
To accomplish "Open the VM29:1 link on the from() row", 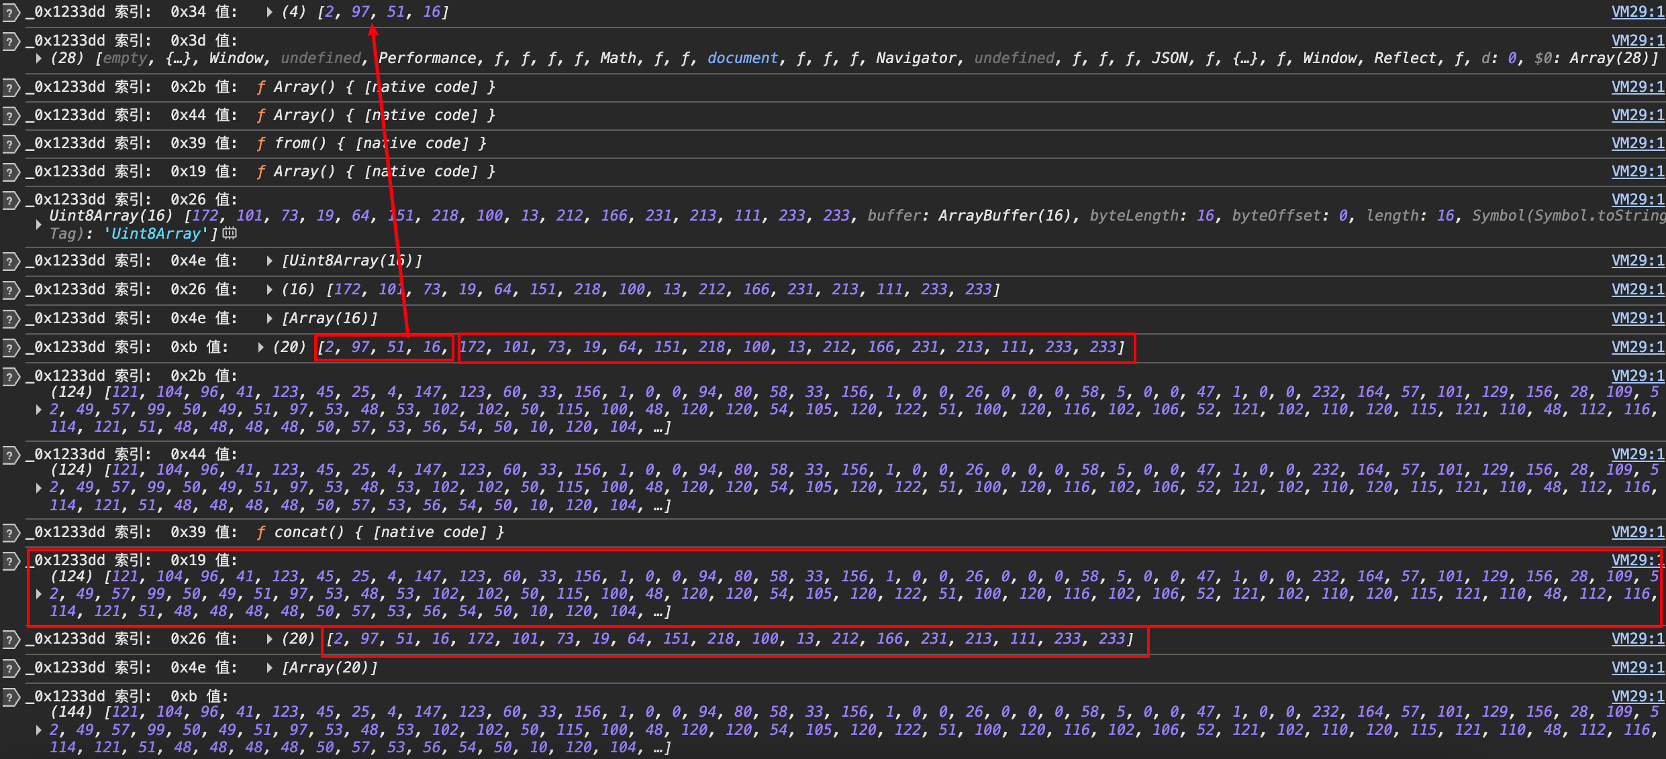I will click(1637, 143).
